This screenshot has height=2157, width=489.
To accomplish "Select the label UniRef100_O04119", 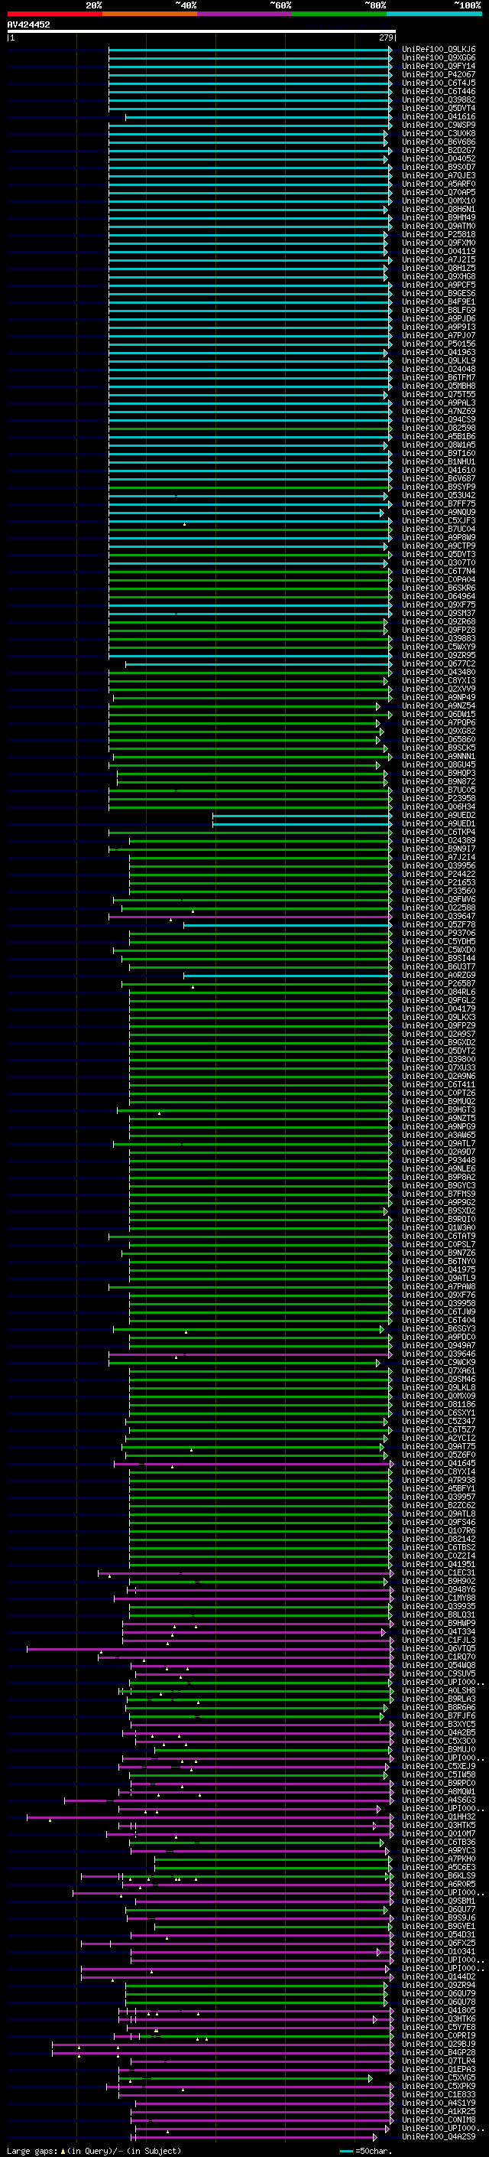I will tap(439, 251).
